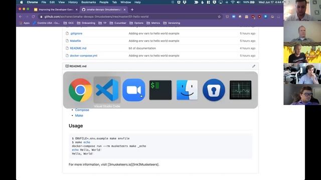Open the Contino USA bookmark
The width and height of the screenshot is (321, 180).
(47, 23)
